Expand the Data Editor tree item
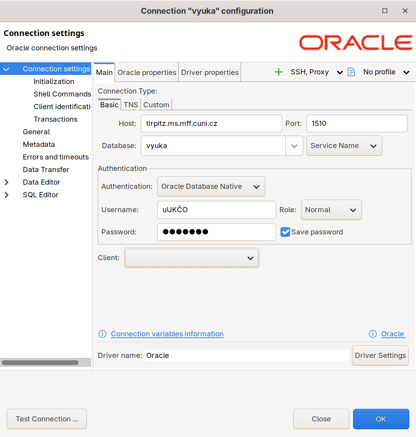This screenshot has height=437, width=416. pyautogui.click(x=6, y=182)
